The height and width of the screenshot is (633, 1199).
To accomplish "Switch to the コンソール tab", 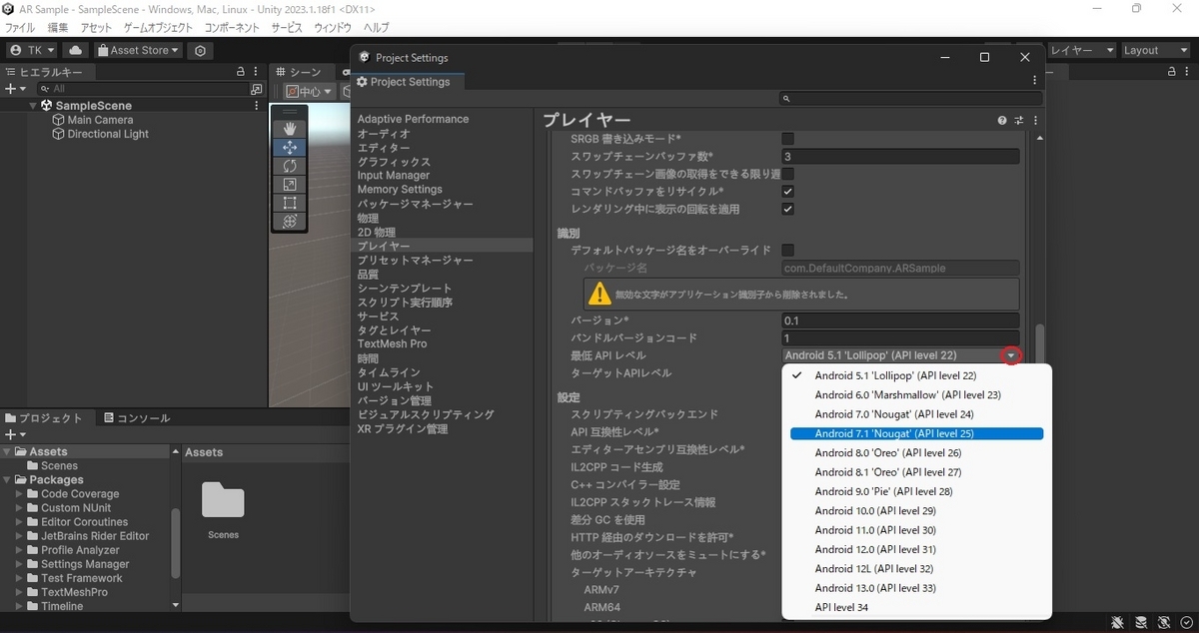I will pos(136,418).
